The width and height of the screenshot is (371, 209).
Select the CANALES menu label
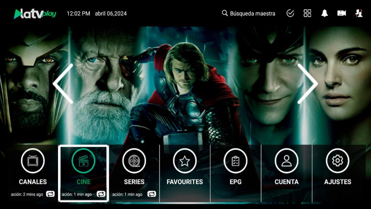click(x=33, y=182)
